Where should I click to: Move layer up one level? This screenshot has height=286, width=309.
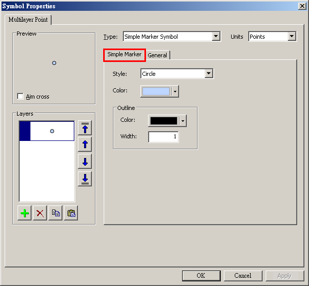[x=85, y=145]
